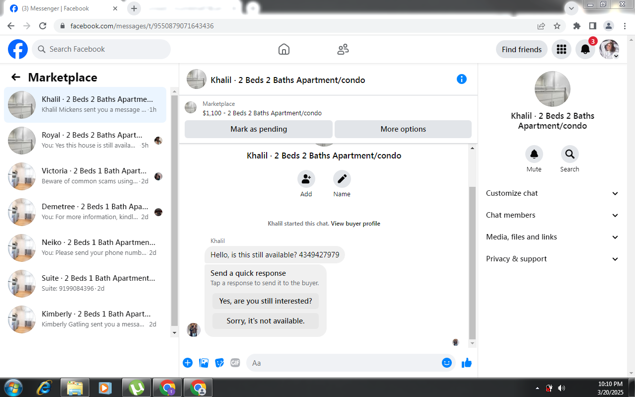Image resolution: width=635 pixels, height=397 pixels.
Task: Expand Privacy & support section
Action: tap(552, 259)
